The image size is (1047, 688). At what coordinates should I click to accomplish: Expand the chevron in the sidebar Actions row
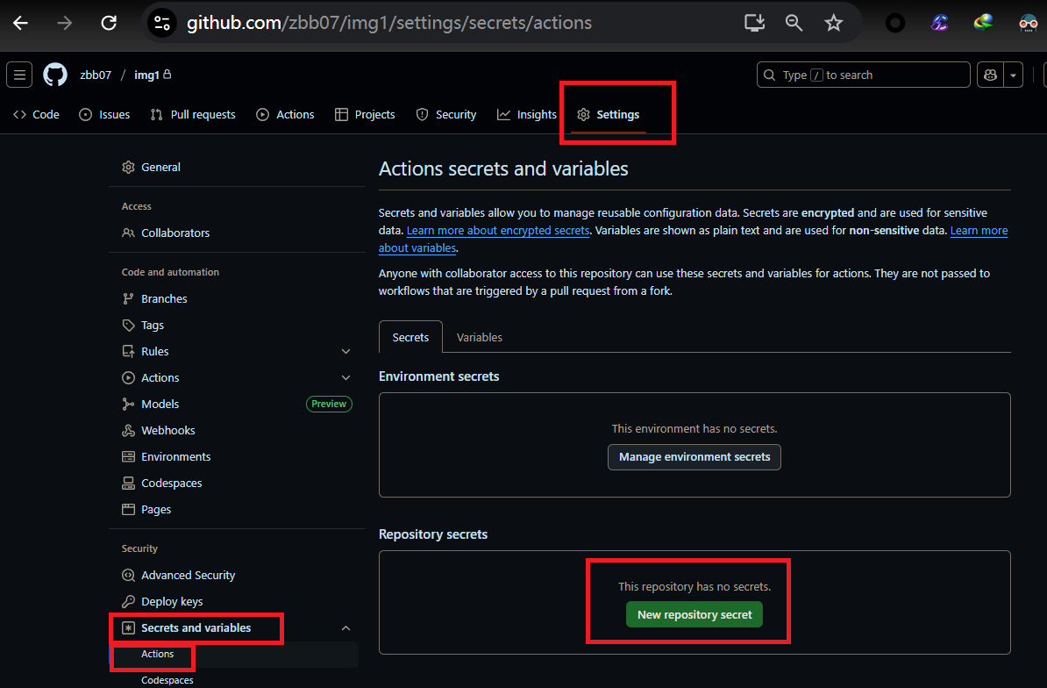click(x=345, y=377)
